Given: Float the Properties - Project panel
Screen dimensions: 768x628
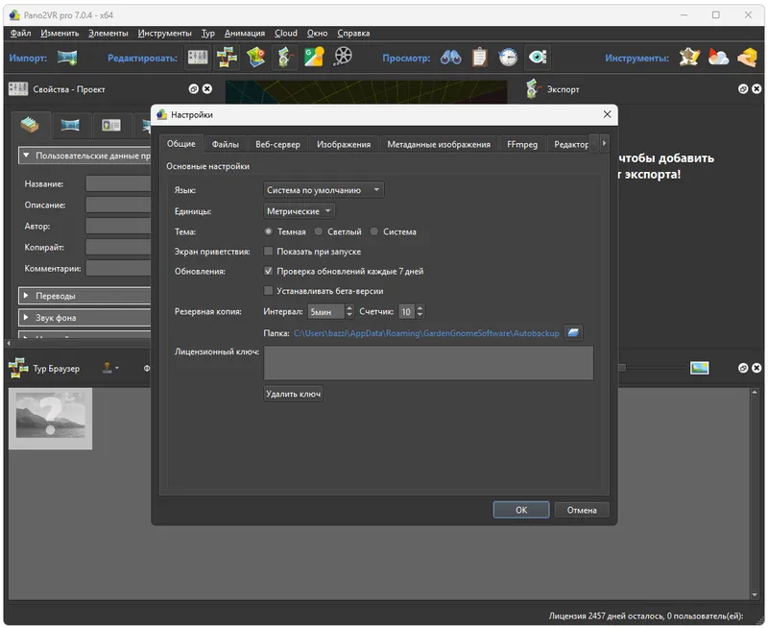Looking at the screenshot, I should (194, 88).
